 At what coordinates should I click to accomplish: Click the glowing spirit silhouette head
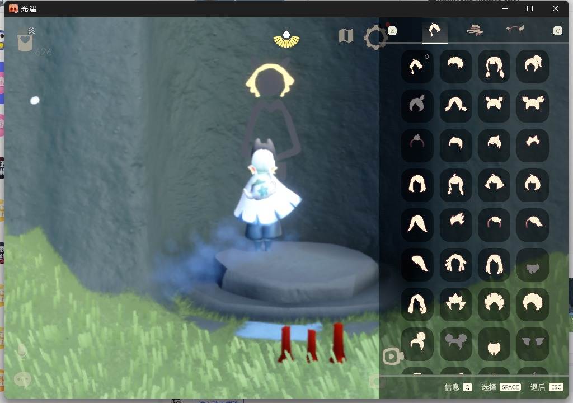point(270,80)
